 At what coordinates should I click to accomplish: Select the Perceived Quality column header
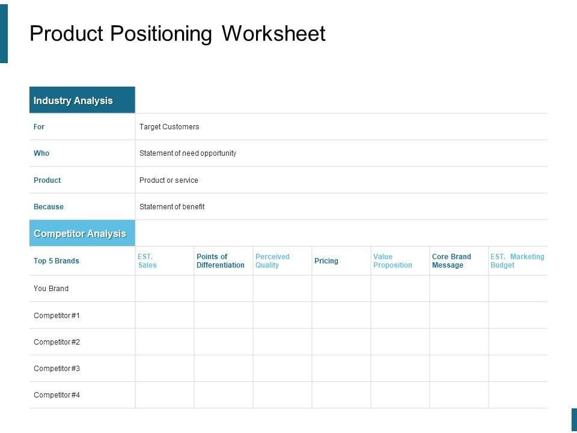click(272, 261)
